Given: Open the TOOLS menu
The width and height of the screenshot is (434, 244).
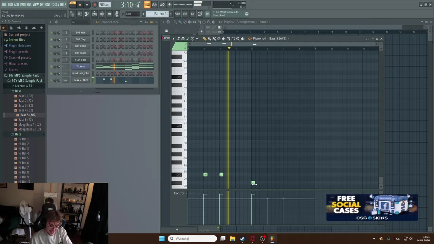Looking at the screenshot, I should coord(55,4).
